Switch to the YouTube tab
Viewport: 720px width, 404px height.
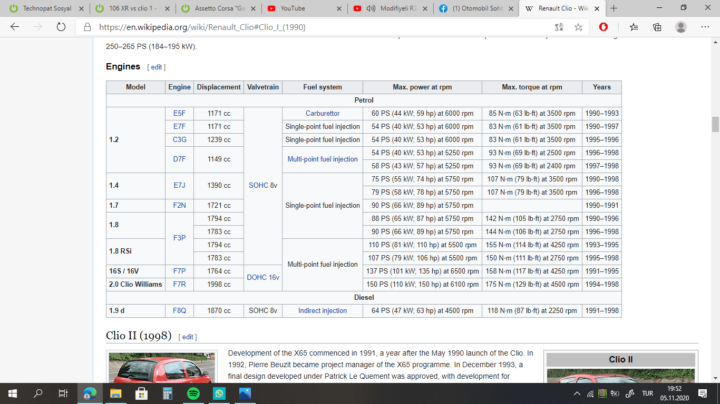(x=304, y=8)
